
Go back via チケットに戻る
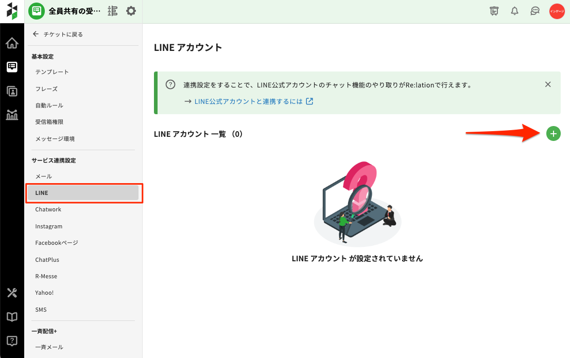58,34
